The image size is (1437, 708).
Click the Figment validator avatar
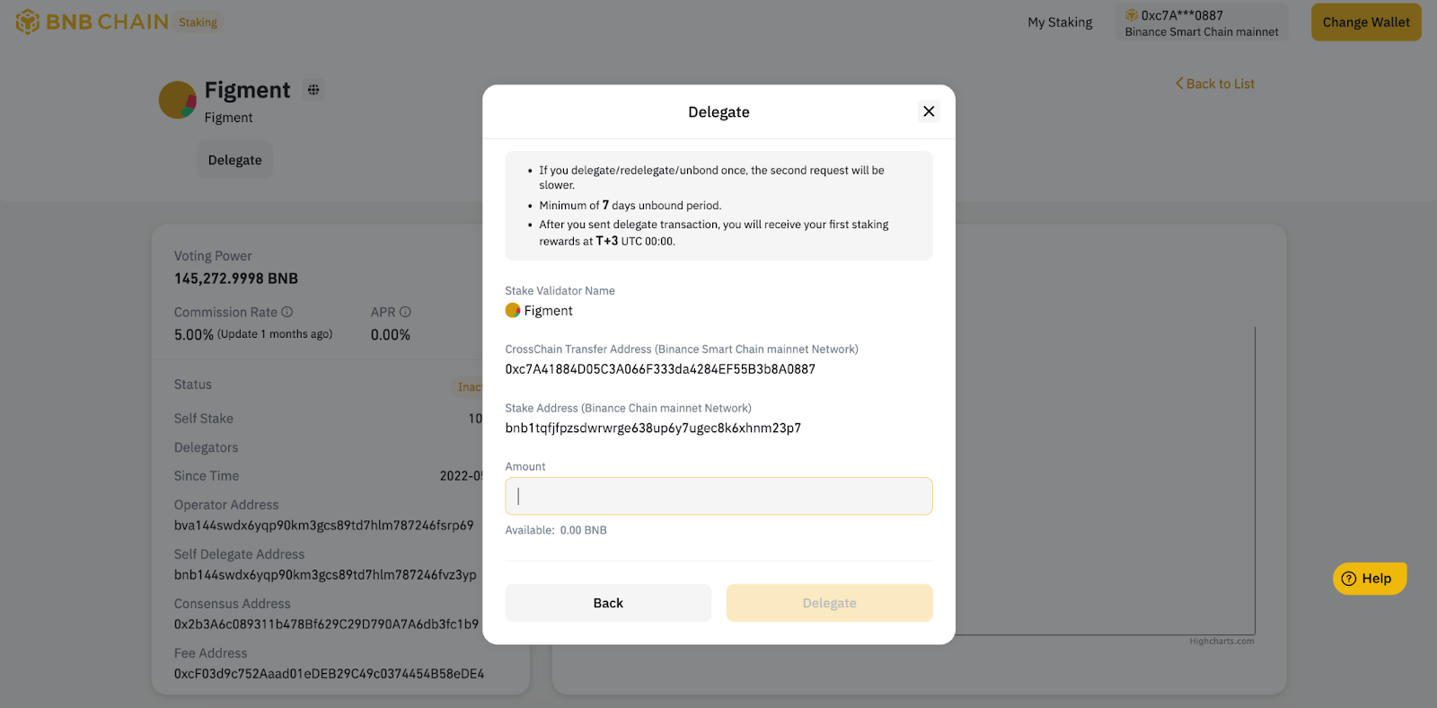pyautogui.click(x=176, y=101)
